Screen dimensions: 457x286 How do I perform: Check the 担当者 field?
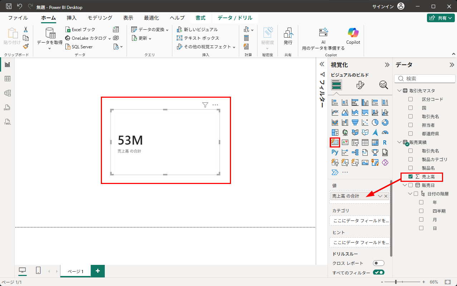[411, 125]
